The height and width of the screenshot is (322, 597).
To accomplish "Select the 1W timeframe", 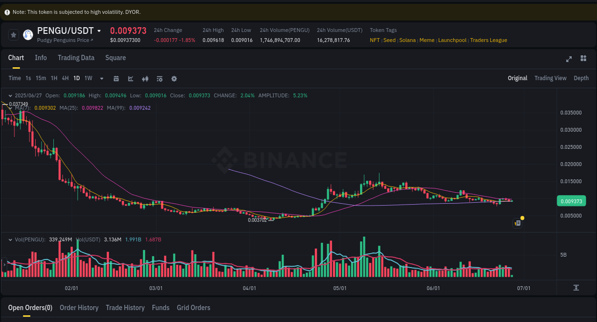I will click(x=88, y=78).
